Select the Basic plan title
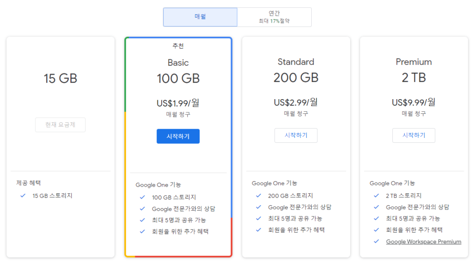 click(x=178, y=62)
